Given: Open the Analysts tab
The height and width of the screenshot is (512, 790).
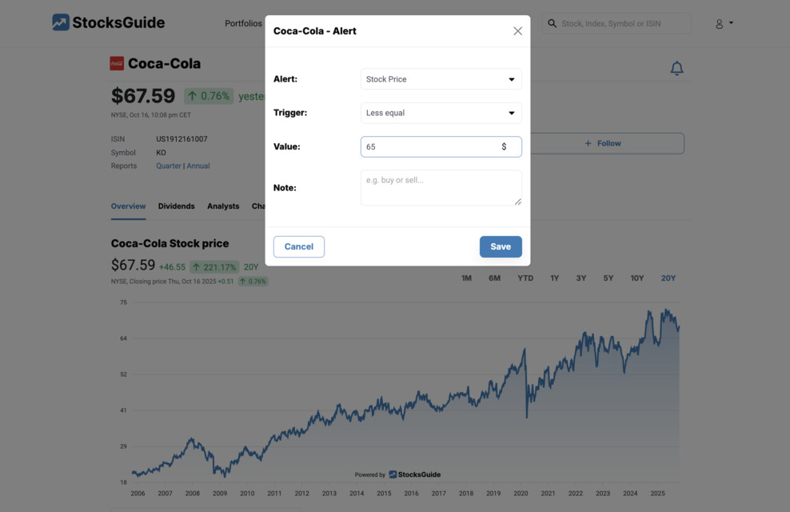Looking at the screenshot, I should click(x=222, y=206).
